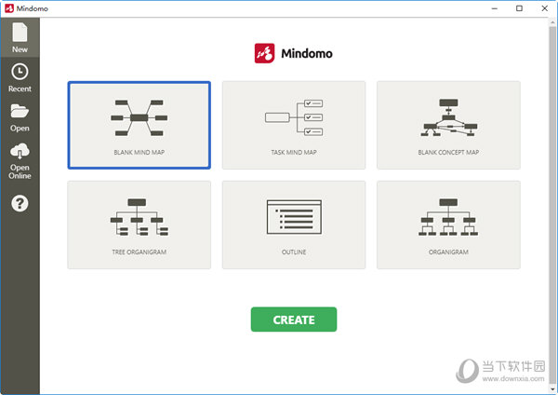This screenshot has width=558, height=395.
Task: Choose the Outline template card
Action: pyautogui.click(x=294, y=225)
